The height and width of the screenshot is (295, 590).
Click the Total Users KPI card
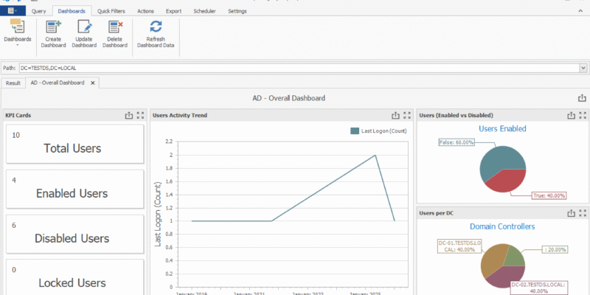(x=75, y=144)
